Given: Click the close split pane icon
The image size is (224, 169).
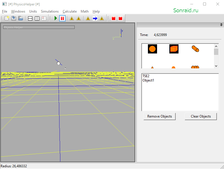Looking at the screenshot, I should [x=44, y=18].
